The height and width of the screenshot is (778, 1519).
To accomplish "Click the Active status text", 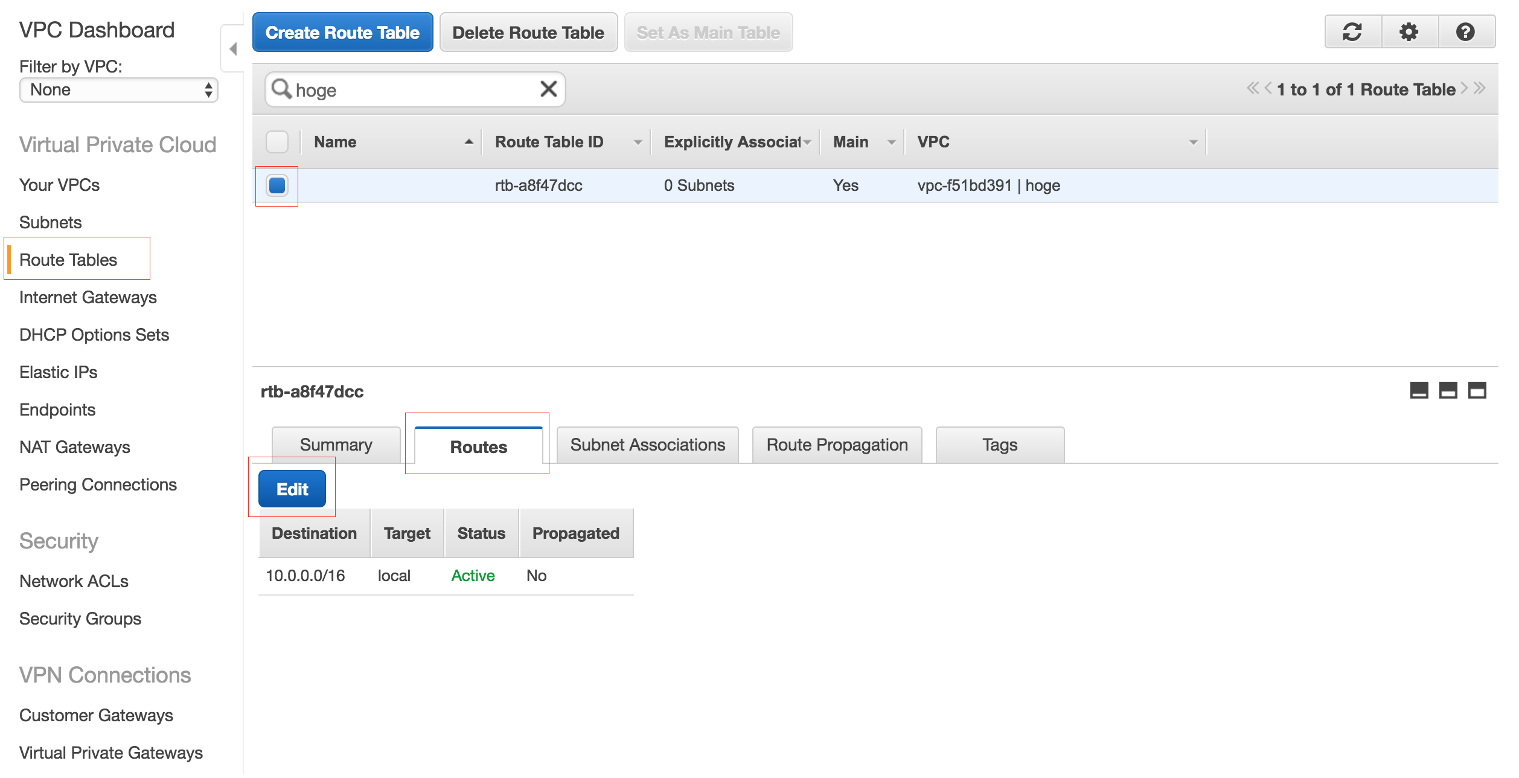I will [473, 576].
